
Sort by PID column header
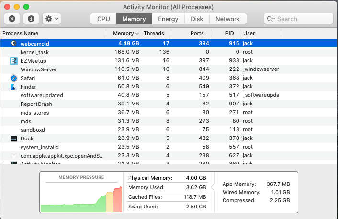coord(226,33)
